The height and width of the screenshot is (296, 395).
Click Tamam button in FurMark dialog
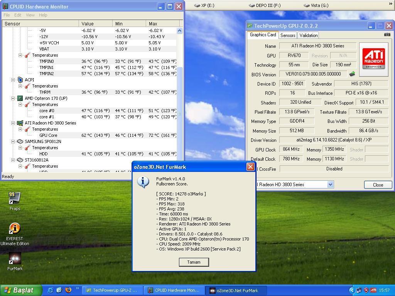pos(194,262)
